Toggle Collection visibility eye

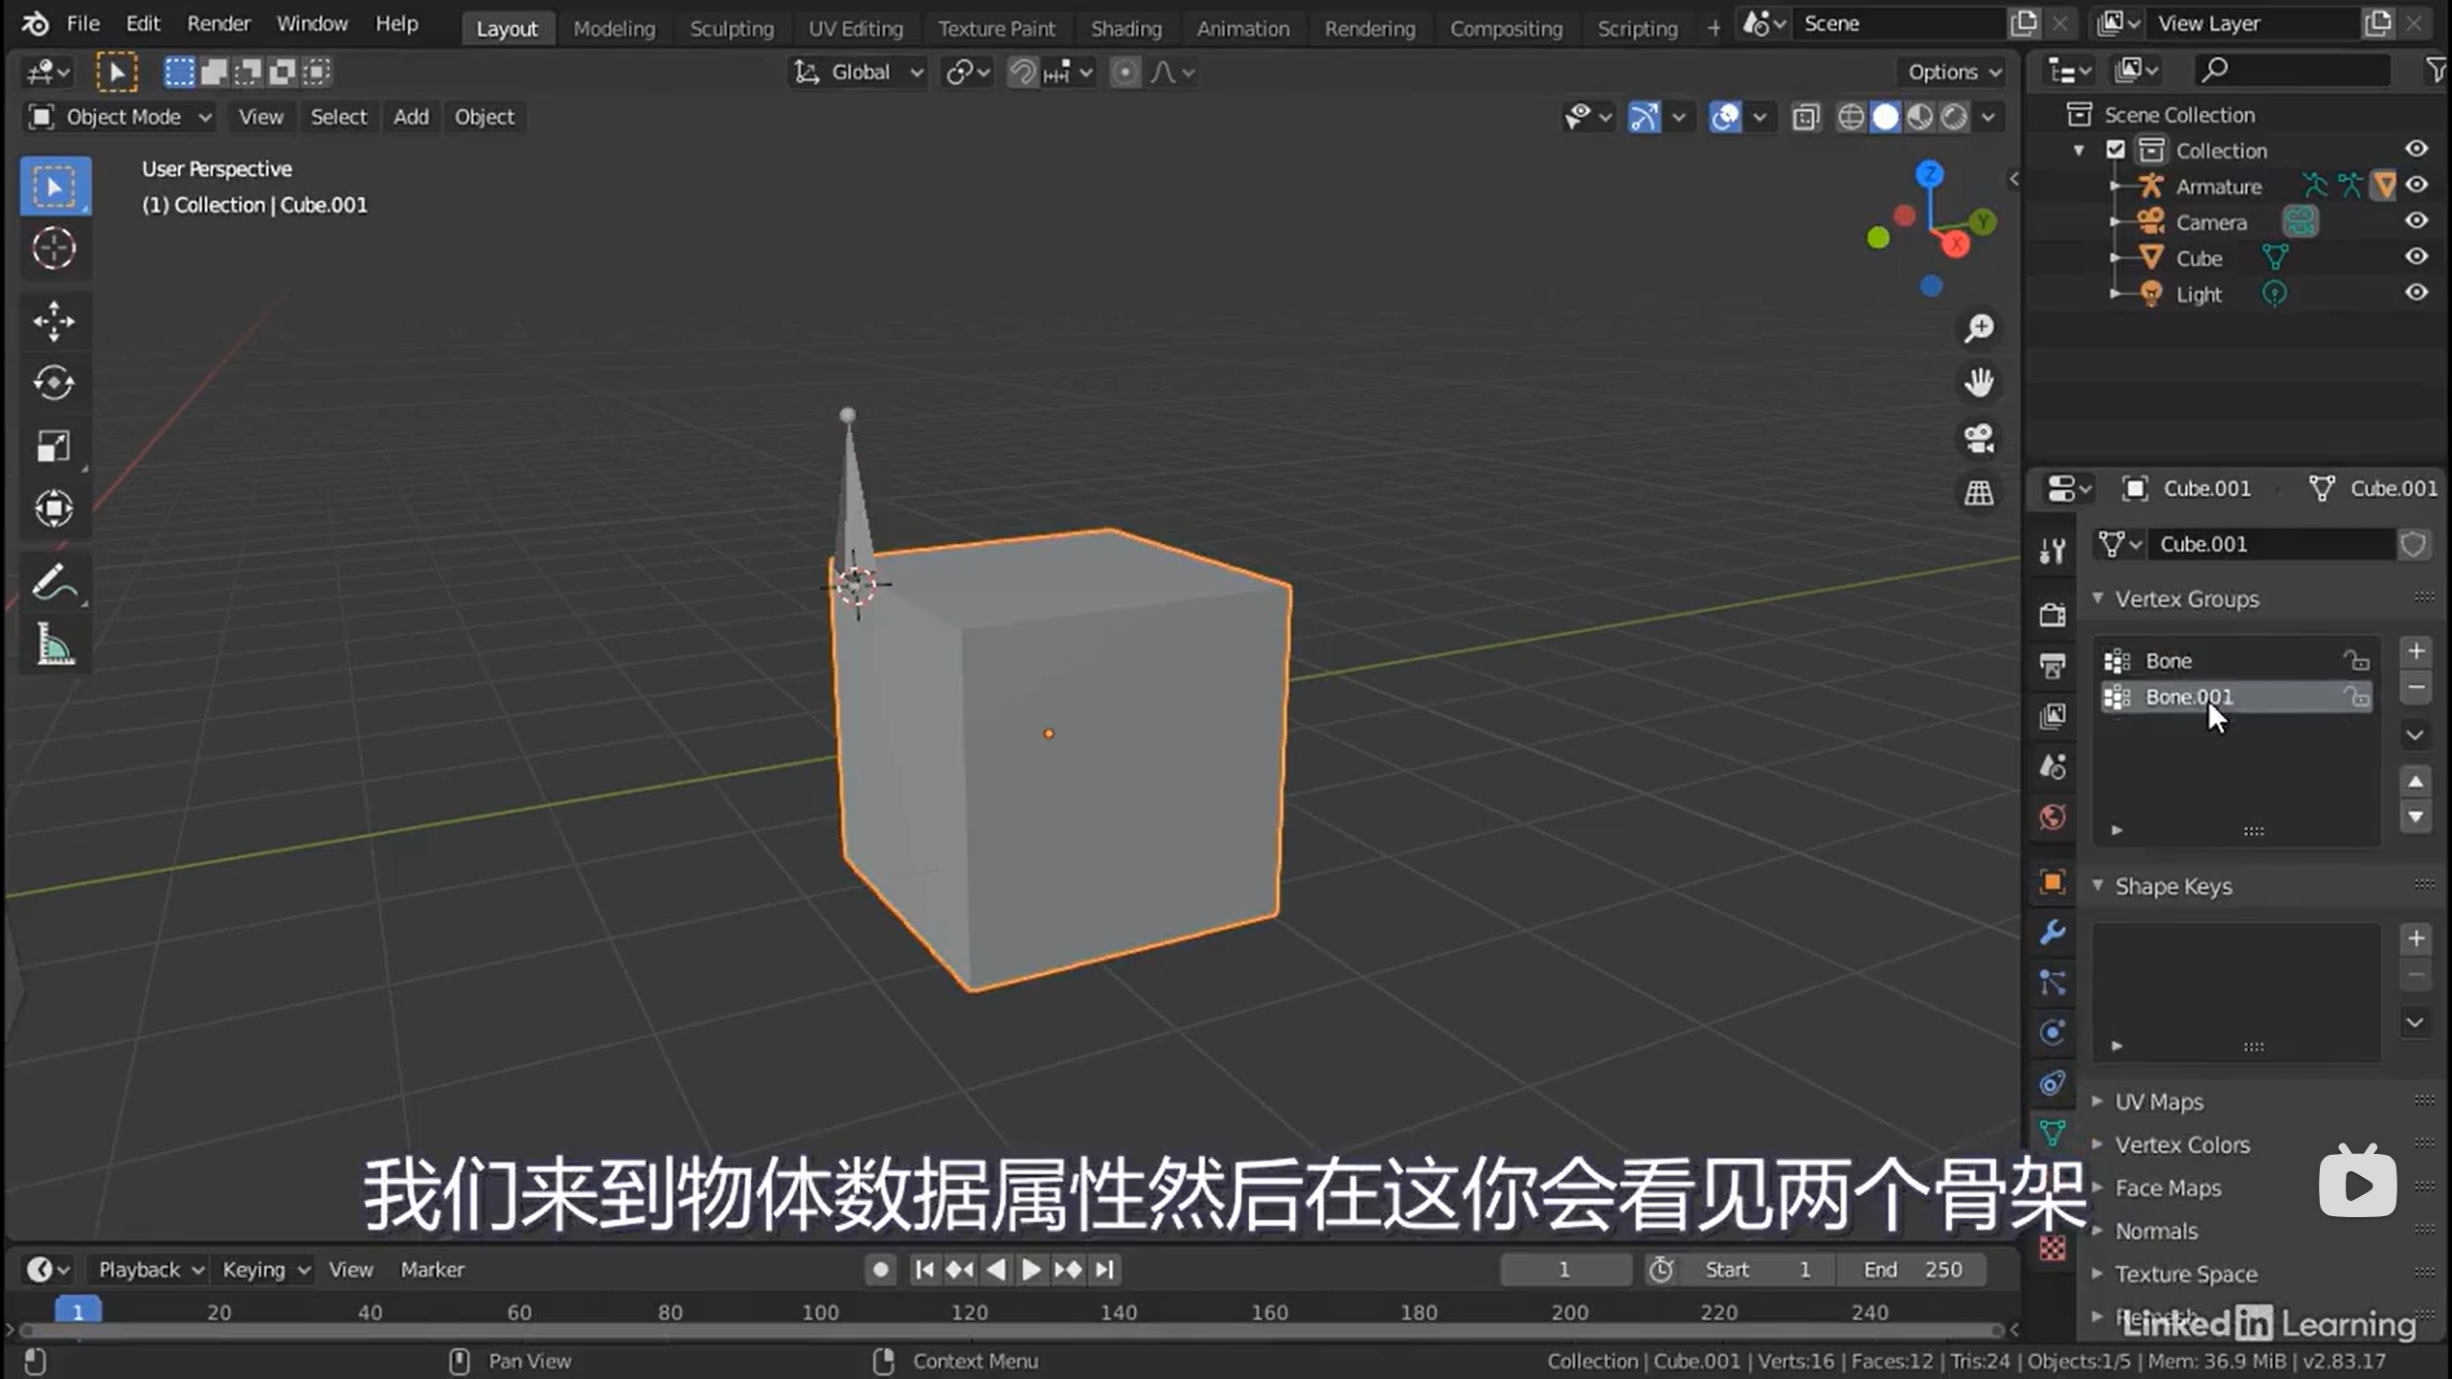coord(2417,149)
